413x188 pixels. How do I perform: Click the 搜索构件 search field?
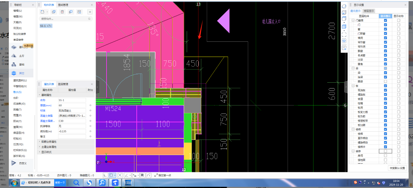[x=66, y=19]
